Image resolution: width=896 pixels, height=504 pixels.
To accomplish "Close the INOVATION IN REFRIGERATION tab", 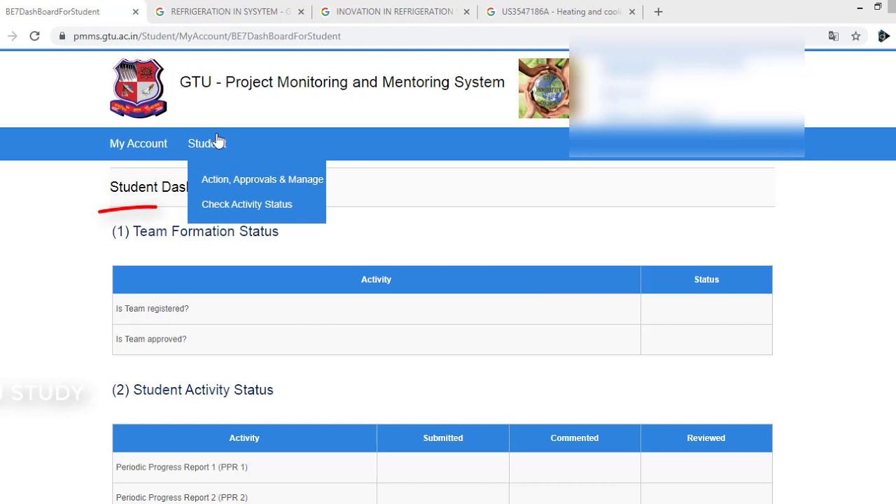I will point(466,12).
